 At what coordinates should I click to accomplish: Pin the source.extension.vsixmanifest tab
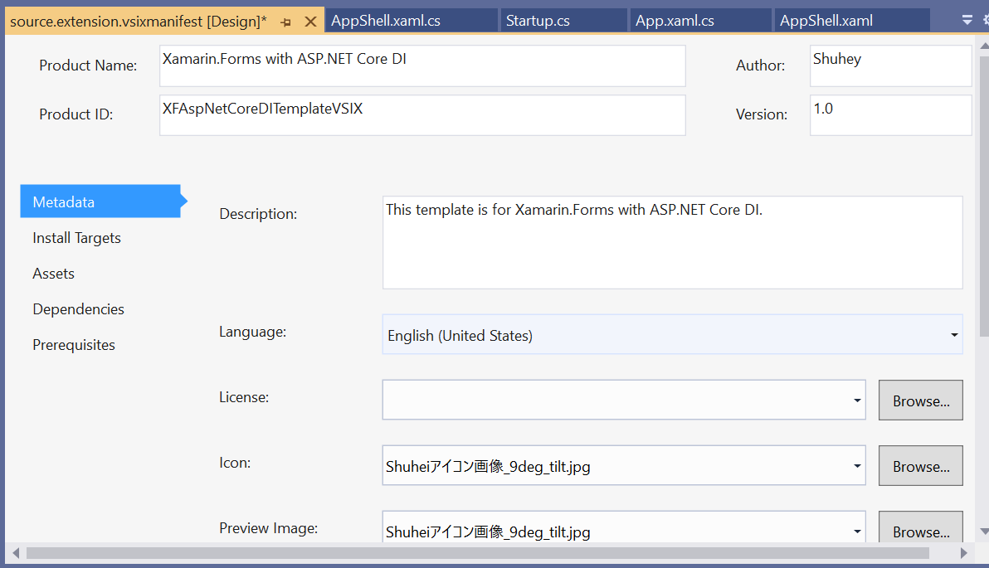(285, 22)
